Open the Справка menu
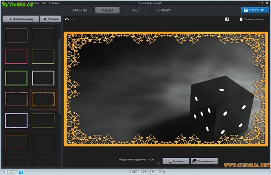 54,3
